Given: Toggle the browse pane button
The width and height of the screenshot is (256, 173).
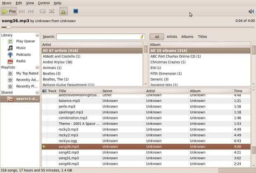Looking at the screenshot, I should click(64, 11).
